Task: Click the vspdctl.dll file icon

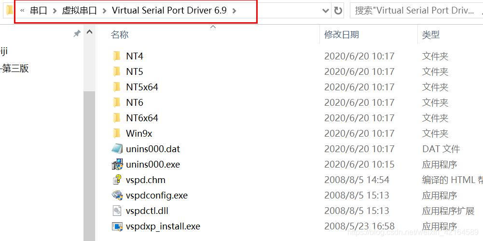Action: [x=117, y=211]
